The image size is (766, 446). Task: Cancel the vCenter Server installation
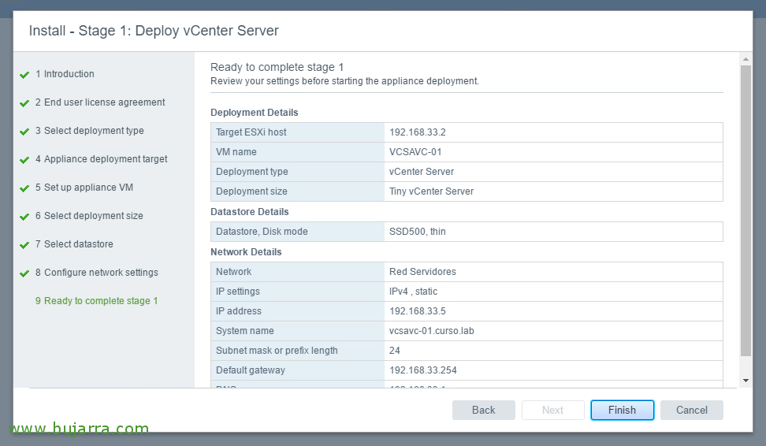click(x=691, y=410)
